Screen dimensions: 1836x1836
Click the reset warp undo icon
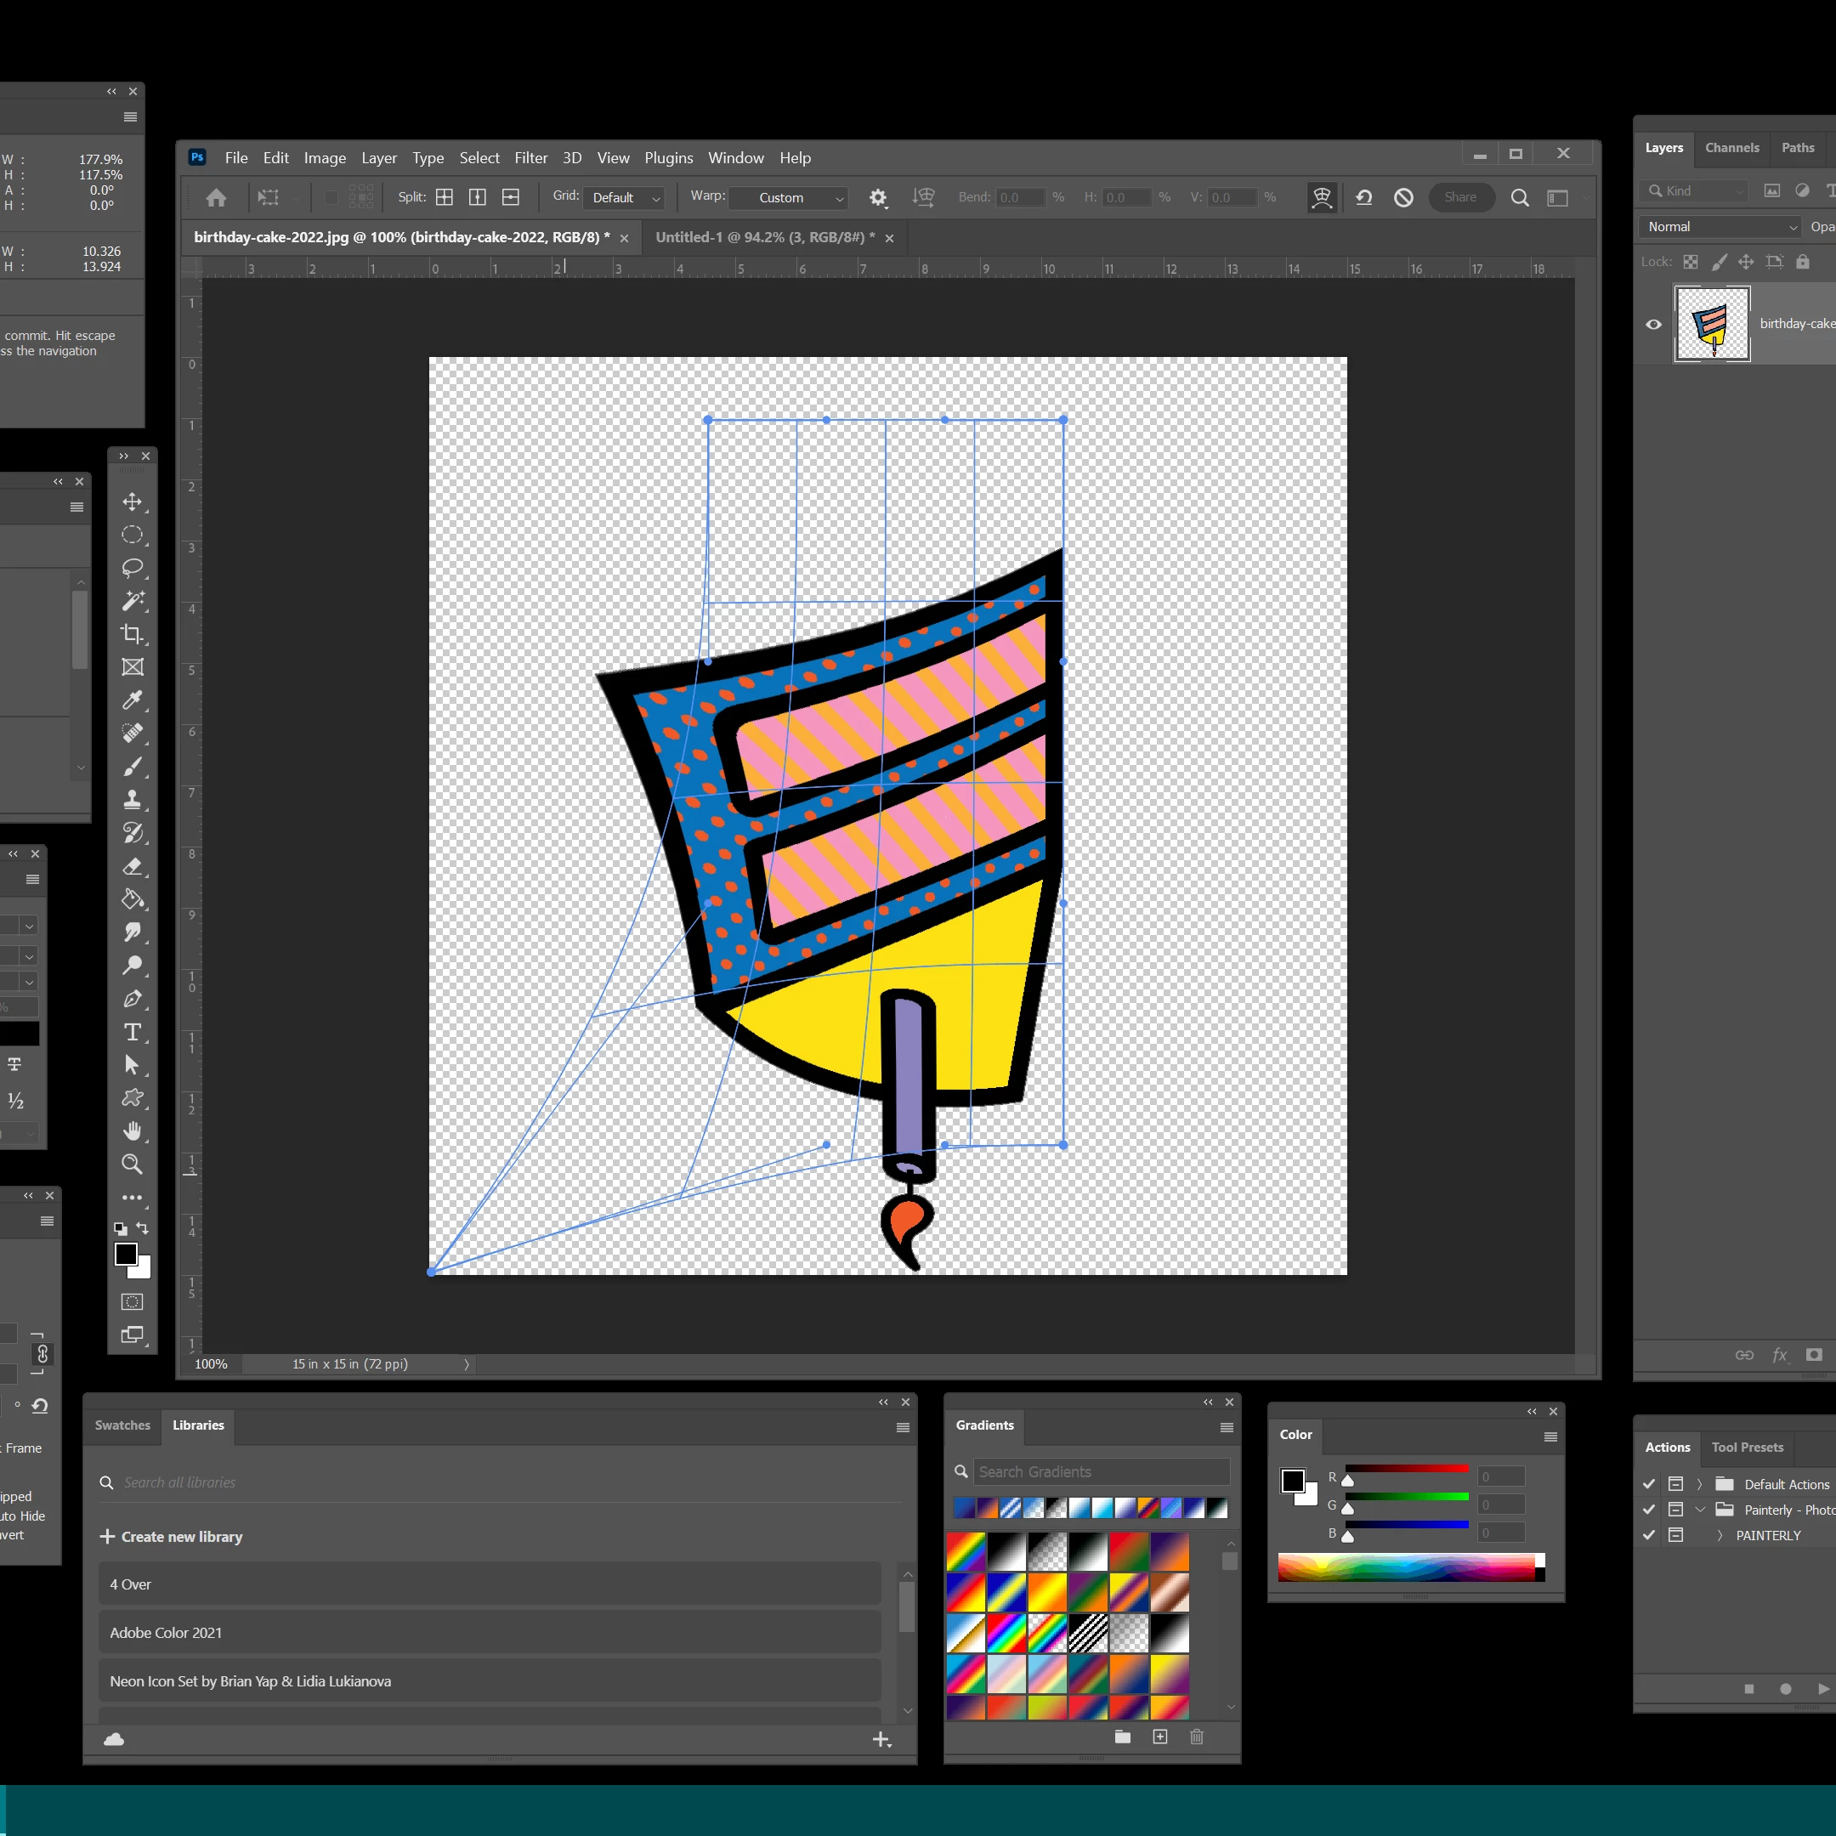(1363, 198)
